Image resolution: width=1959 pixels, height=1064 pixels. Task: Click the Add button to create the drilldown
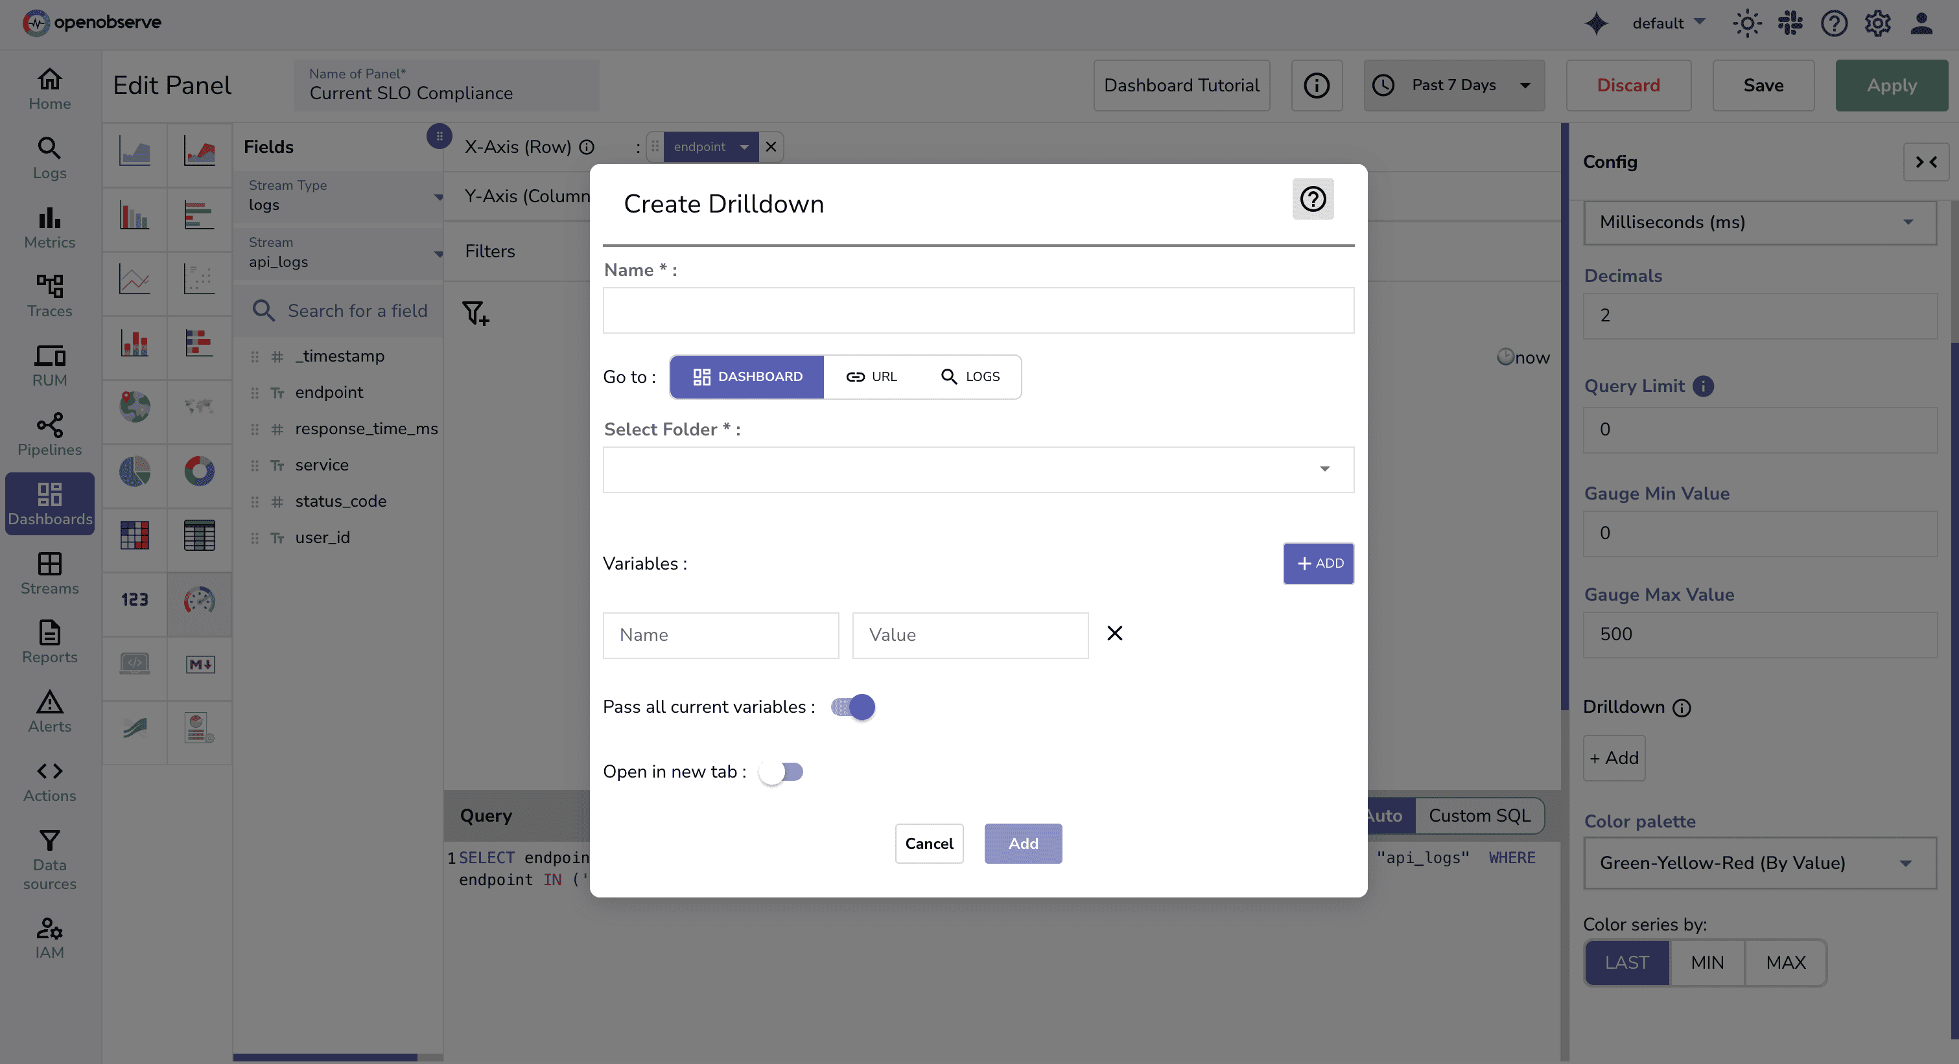[x=1023, y=844]
